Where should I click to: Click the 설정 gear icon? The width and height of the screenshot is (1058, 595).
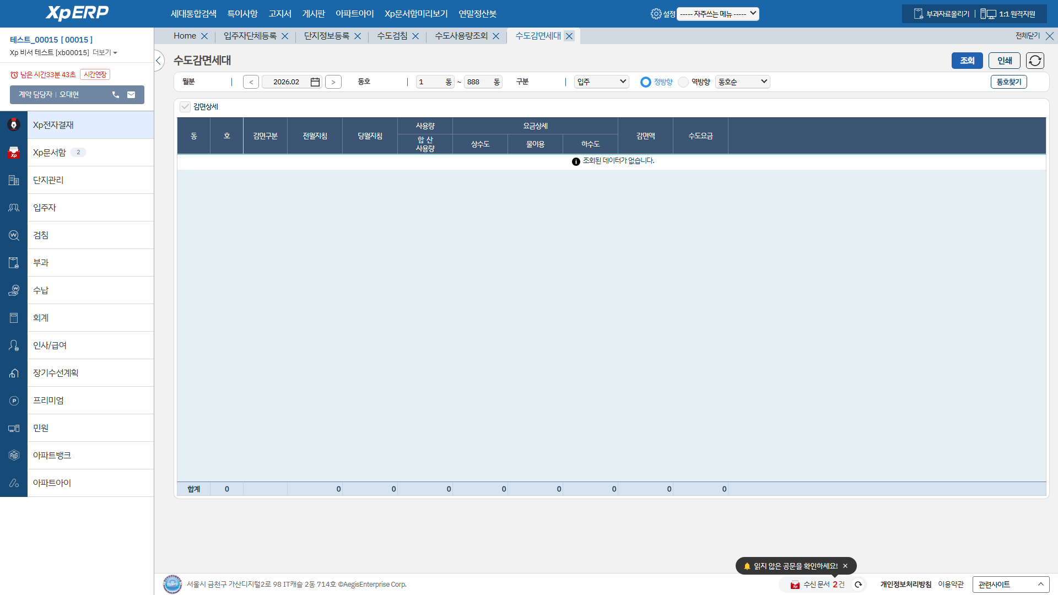click(x=656, y=14)
